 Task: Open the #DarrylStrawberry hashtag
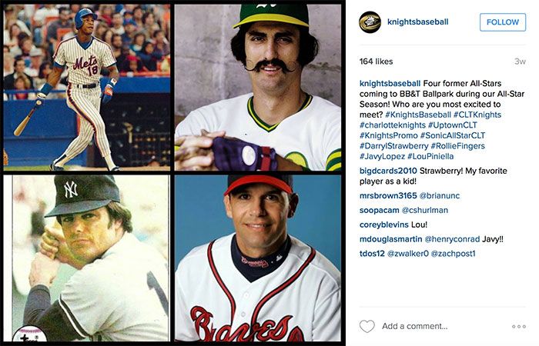tap(394, 146)
